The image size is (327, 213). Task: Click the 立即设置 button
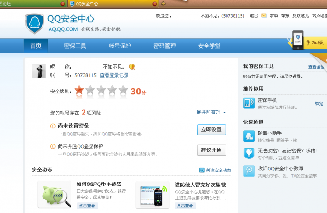coord(212,129)
